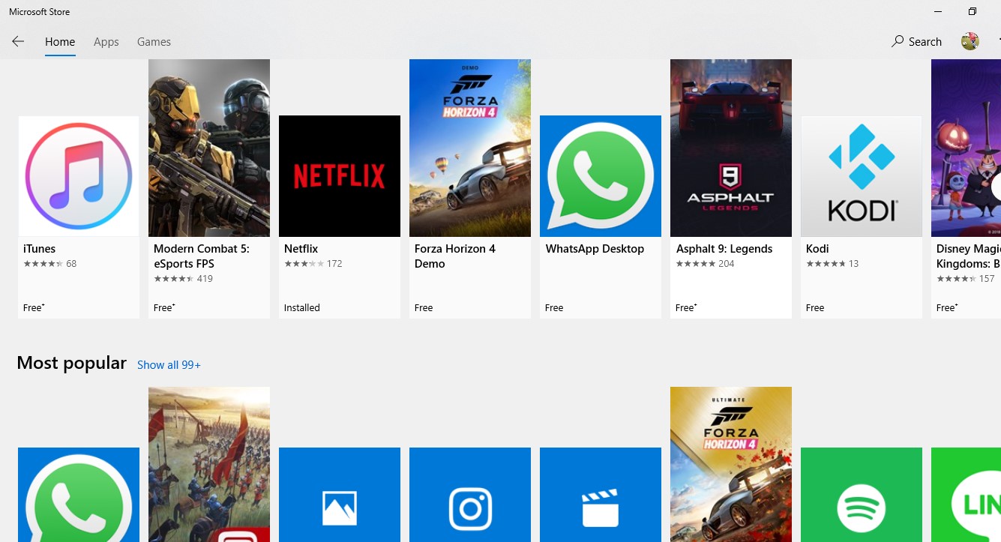Restore down the Microsoft Store window
The height and width of the screenshot is (542, 1001).
(973, 11)
